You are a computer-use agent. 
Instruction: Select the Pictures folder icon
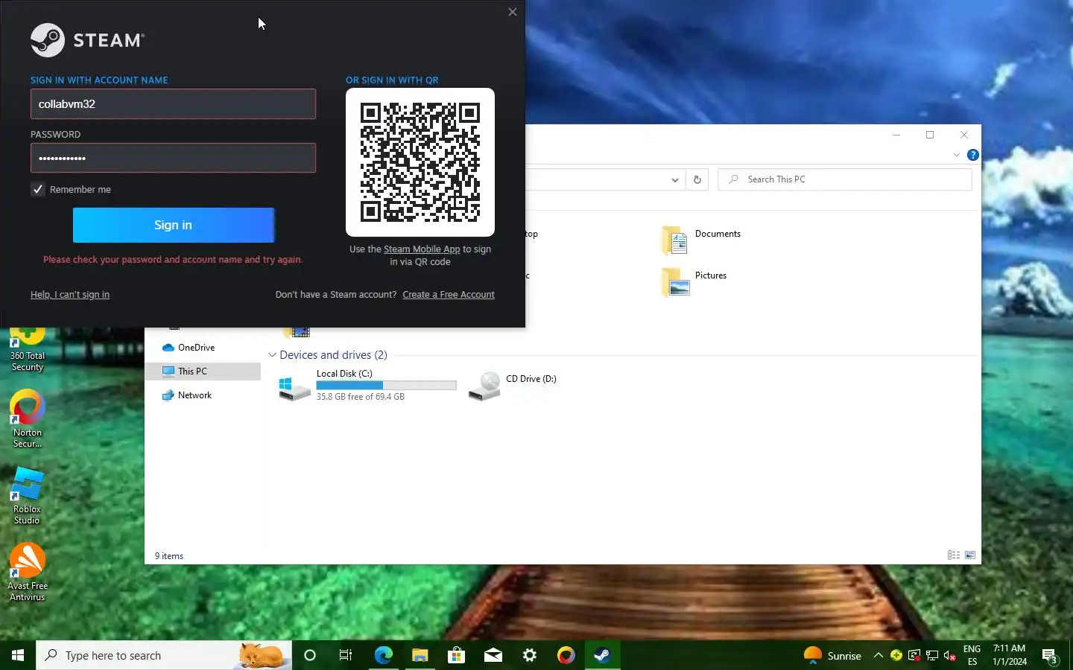coord(675,282)
